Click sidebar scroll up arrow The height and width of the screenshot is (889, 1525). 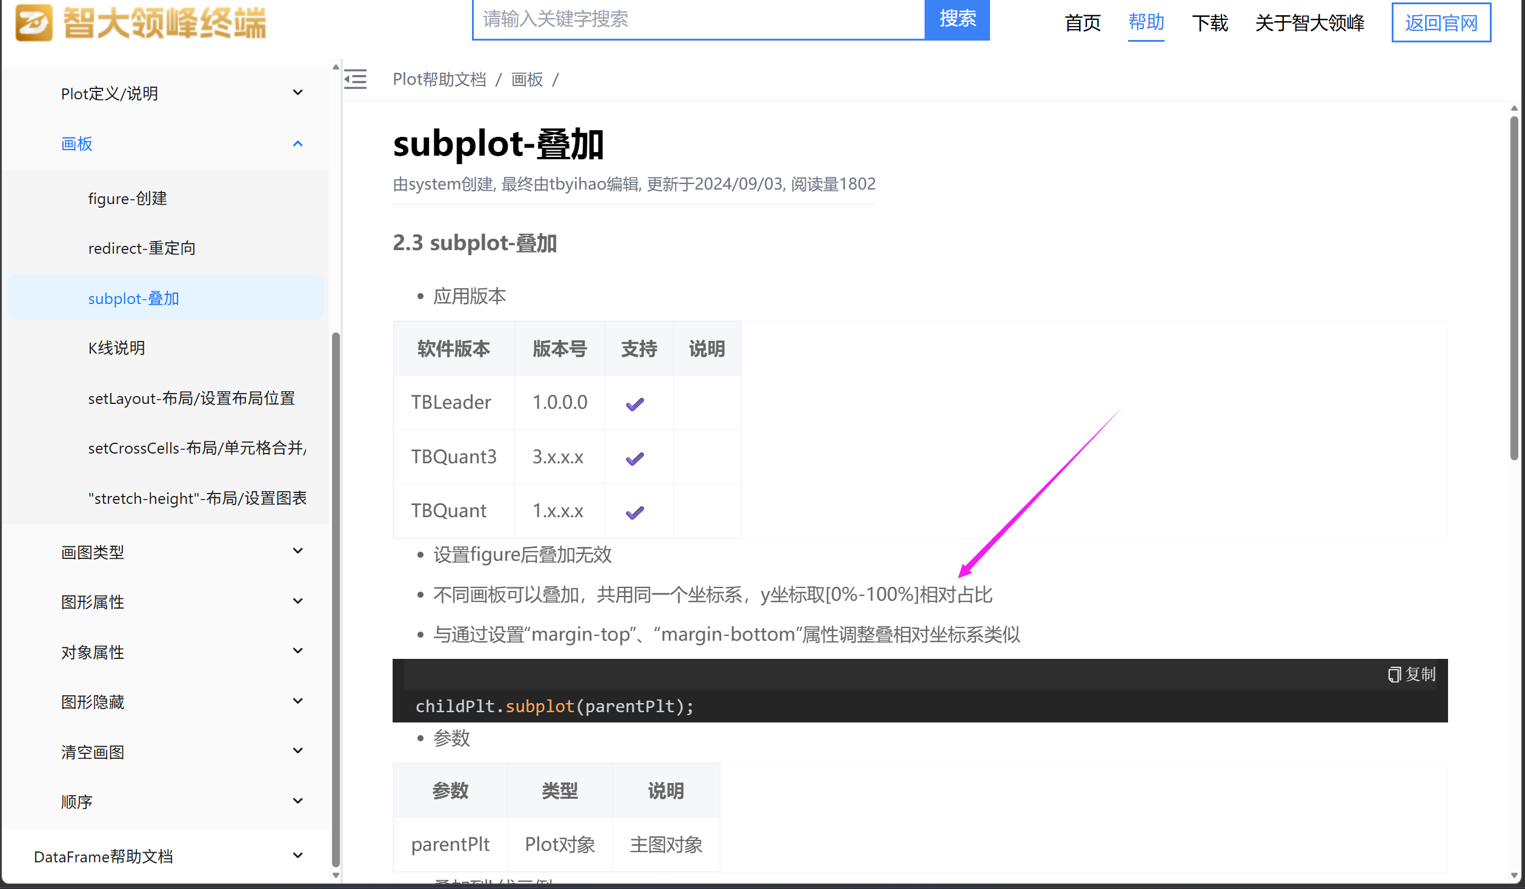(336, 67)
